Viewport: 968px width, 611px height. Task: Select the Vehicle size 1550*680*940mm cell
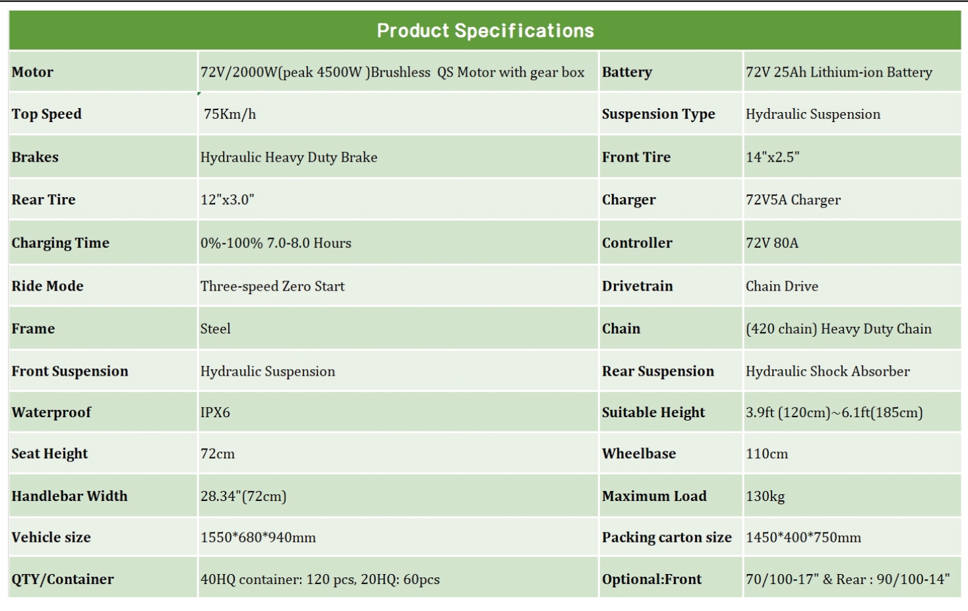(x=258, y=537)
